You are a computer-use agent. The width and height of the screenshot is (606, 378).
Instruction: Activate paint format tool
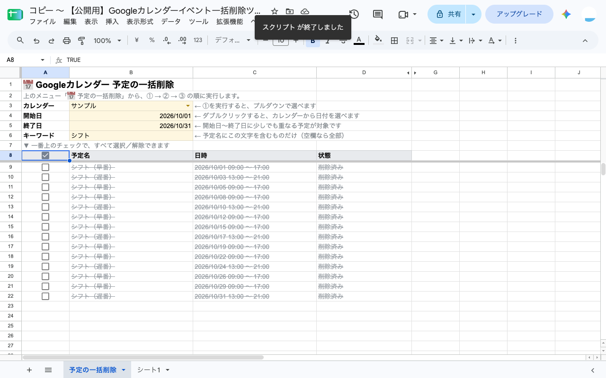81,41
